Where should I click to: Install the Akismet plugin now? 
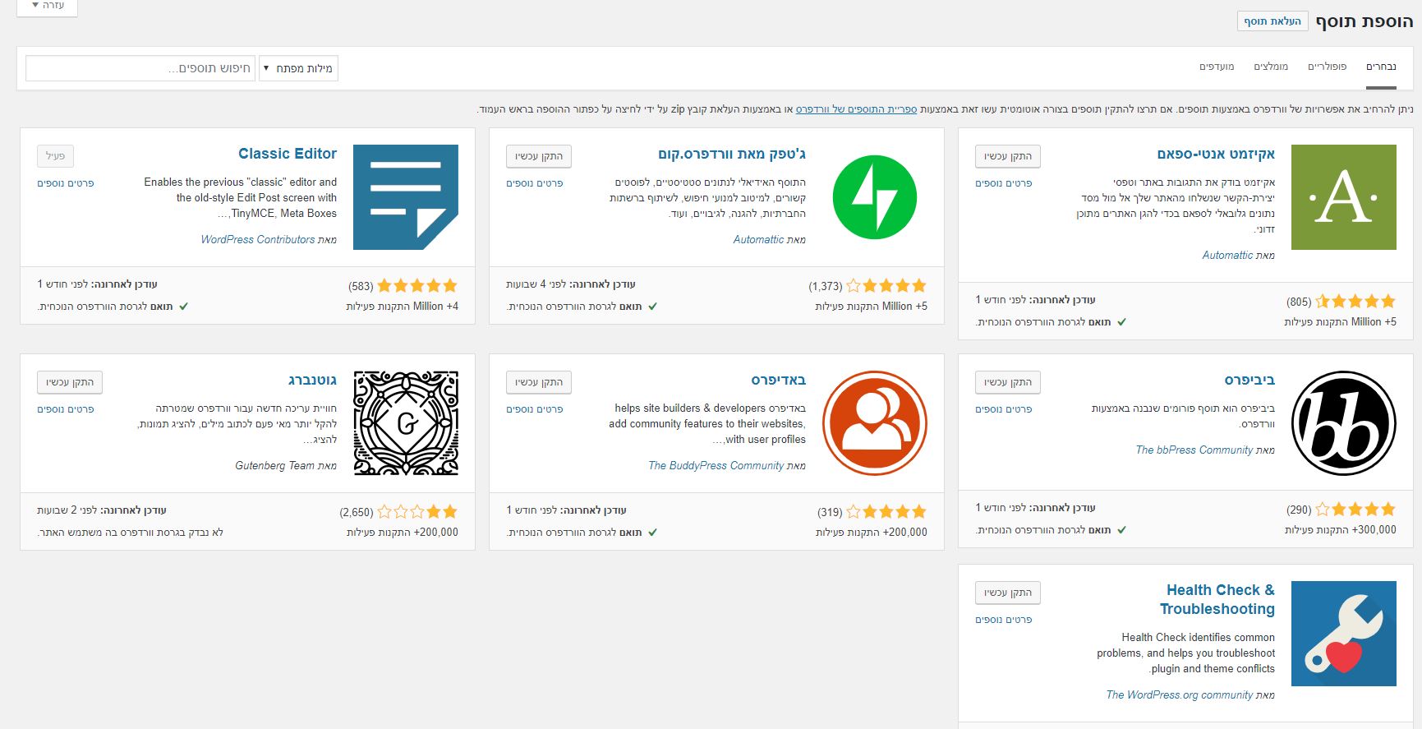1008,156
